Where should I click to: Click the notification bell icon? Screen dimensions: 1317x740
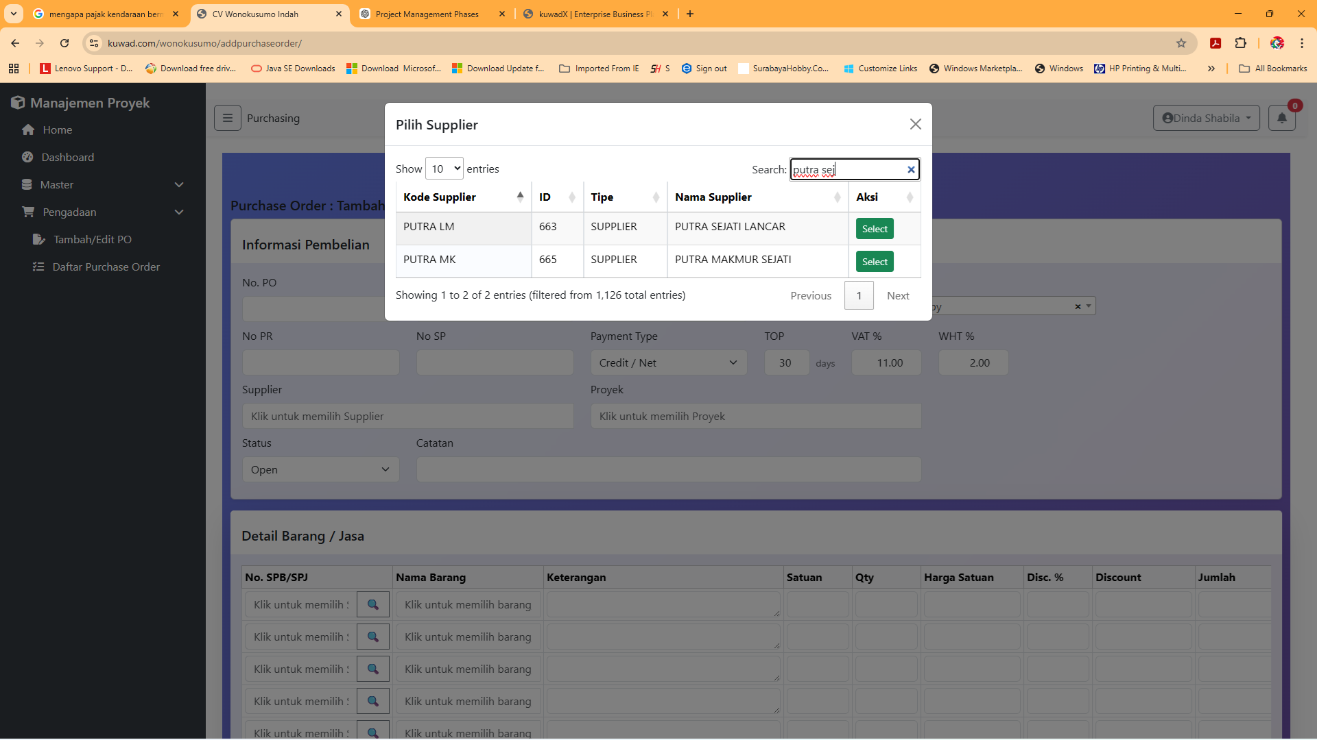[1281, 118]
